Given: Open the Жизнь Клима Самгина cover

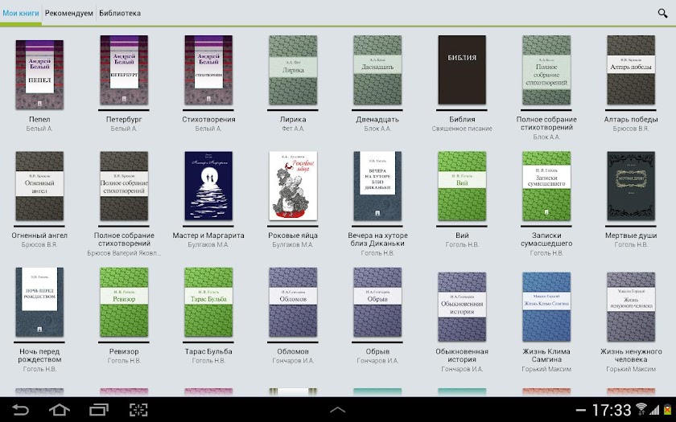Looking at the screenshot, I should pos(546,306).
